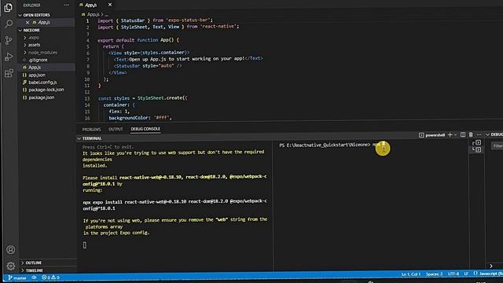Click the debug console Filter input

497,146
